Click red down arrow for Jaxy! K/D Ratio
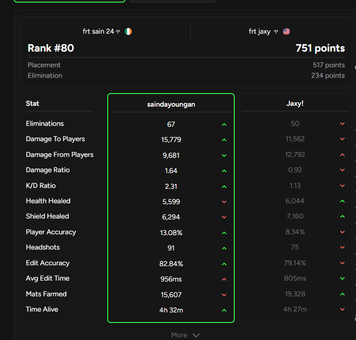356x340 pixels. click(342, 186)
